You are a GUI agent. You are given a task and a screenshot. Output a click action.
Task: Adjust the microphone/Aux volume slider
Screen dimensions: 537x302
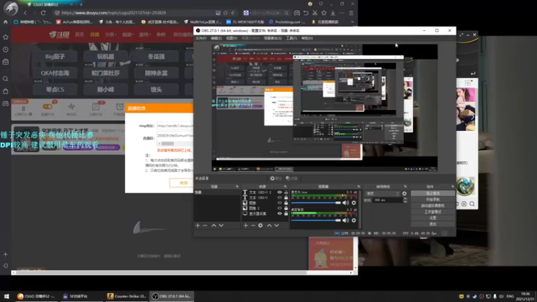(315, 203)
